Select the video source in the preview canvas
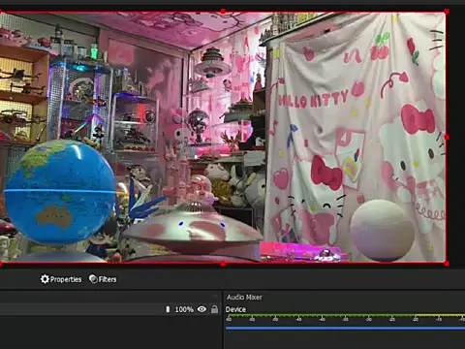 pyautogui.click(x=223, y=138)
